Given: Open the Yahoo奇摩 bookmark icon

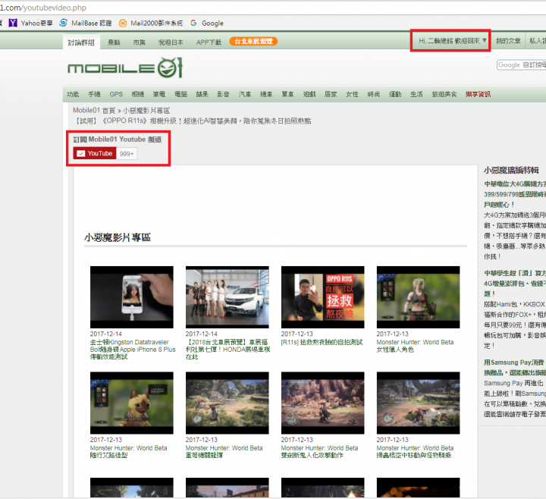Looking at the screenshot, I should [13, 23].
